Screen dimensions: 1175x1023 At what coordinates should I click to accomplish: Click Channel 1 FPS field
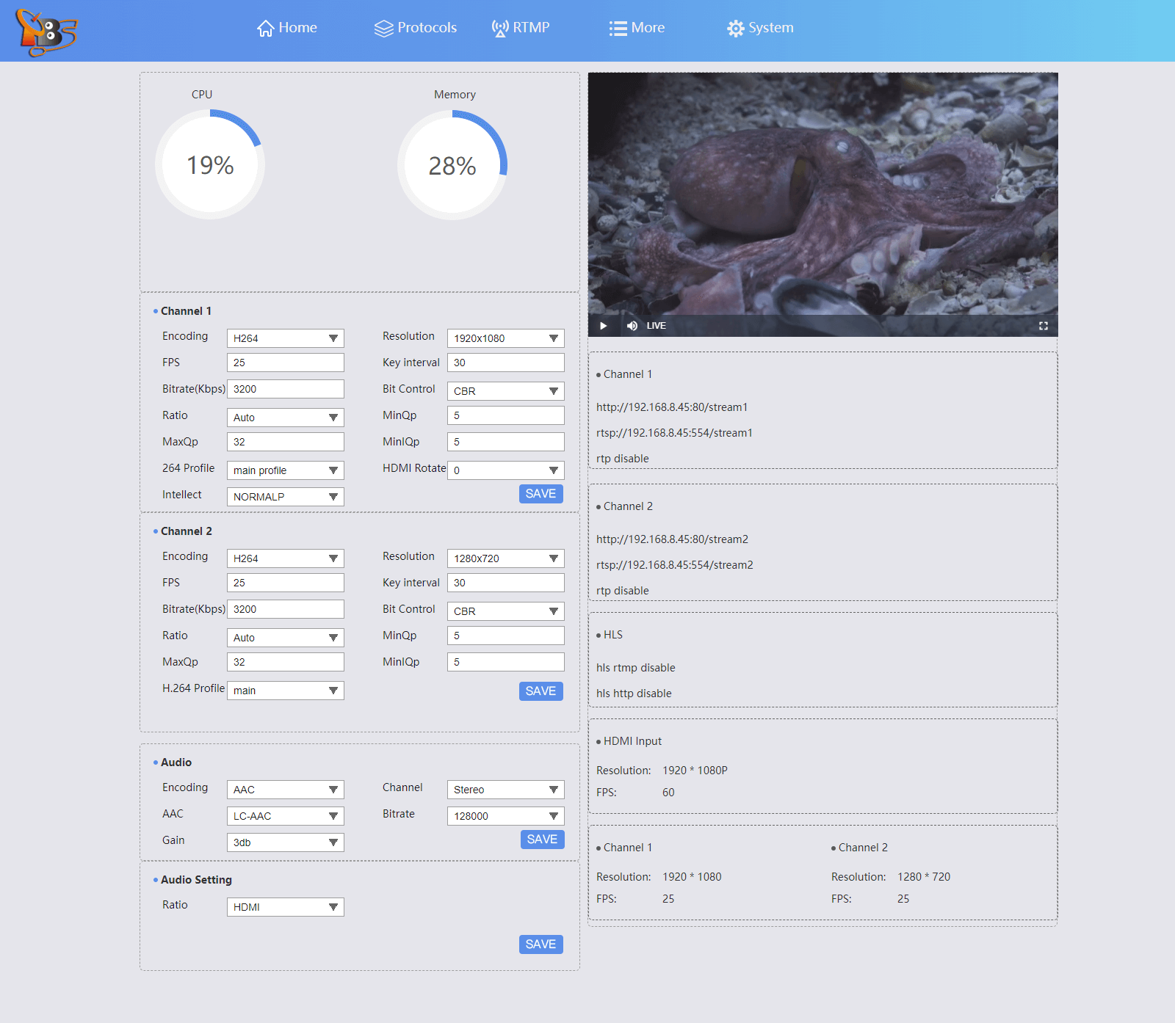click(x=286, y=363)
